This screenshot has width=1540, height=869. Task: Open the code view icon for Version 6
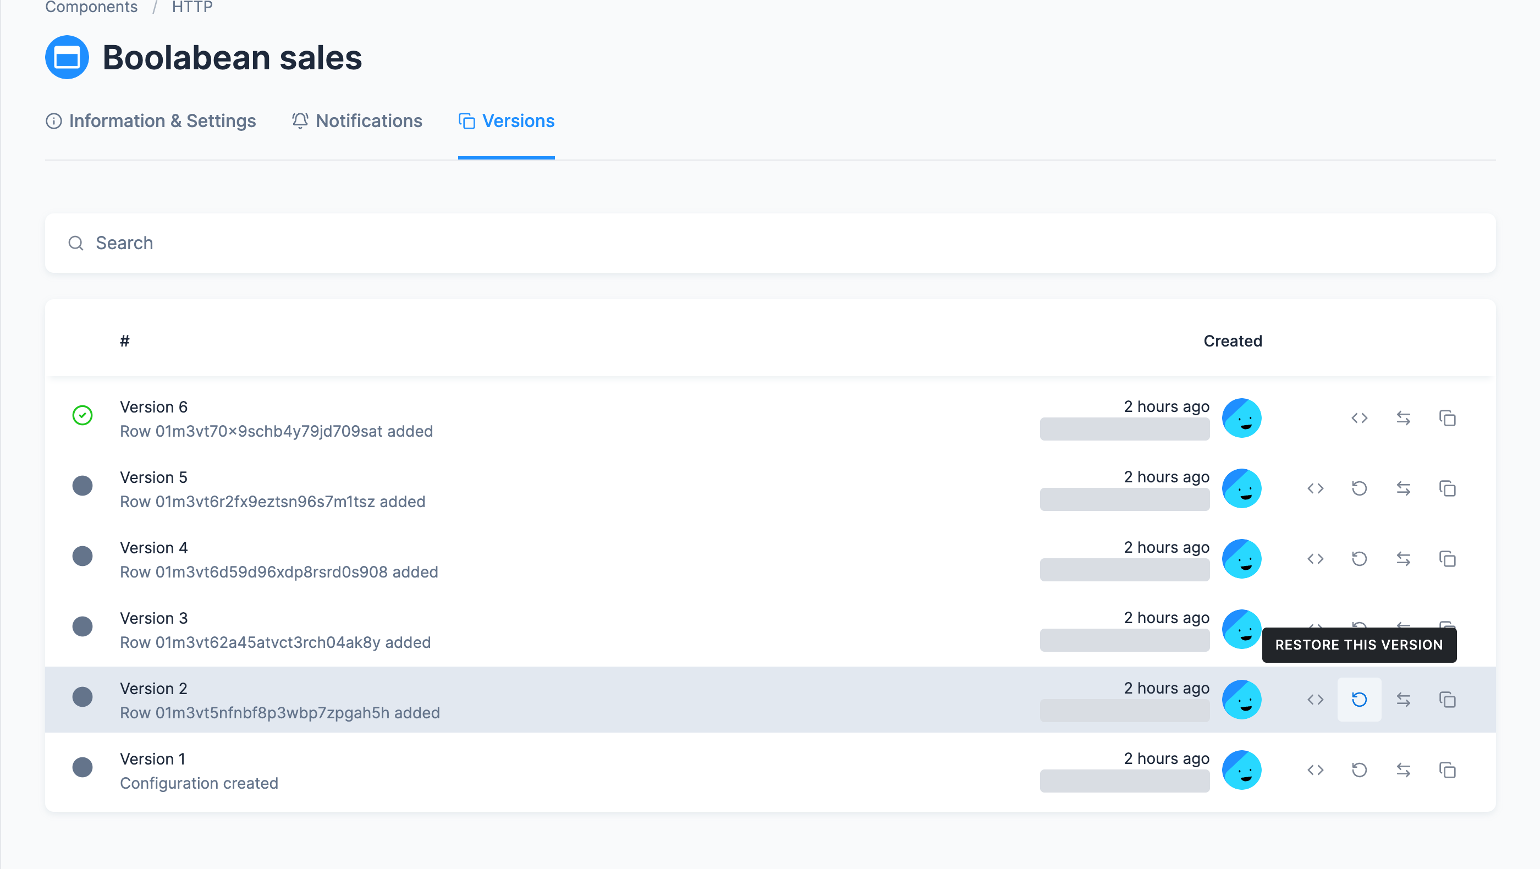(1359, 418)
